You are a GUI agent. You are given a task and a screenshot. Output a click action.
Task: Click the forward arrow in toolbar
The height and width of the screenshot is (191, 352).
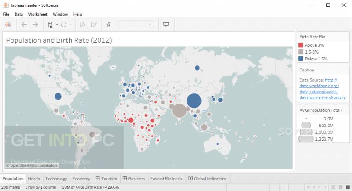click(35, 24)
